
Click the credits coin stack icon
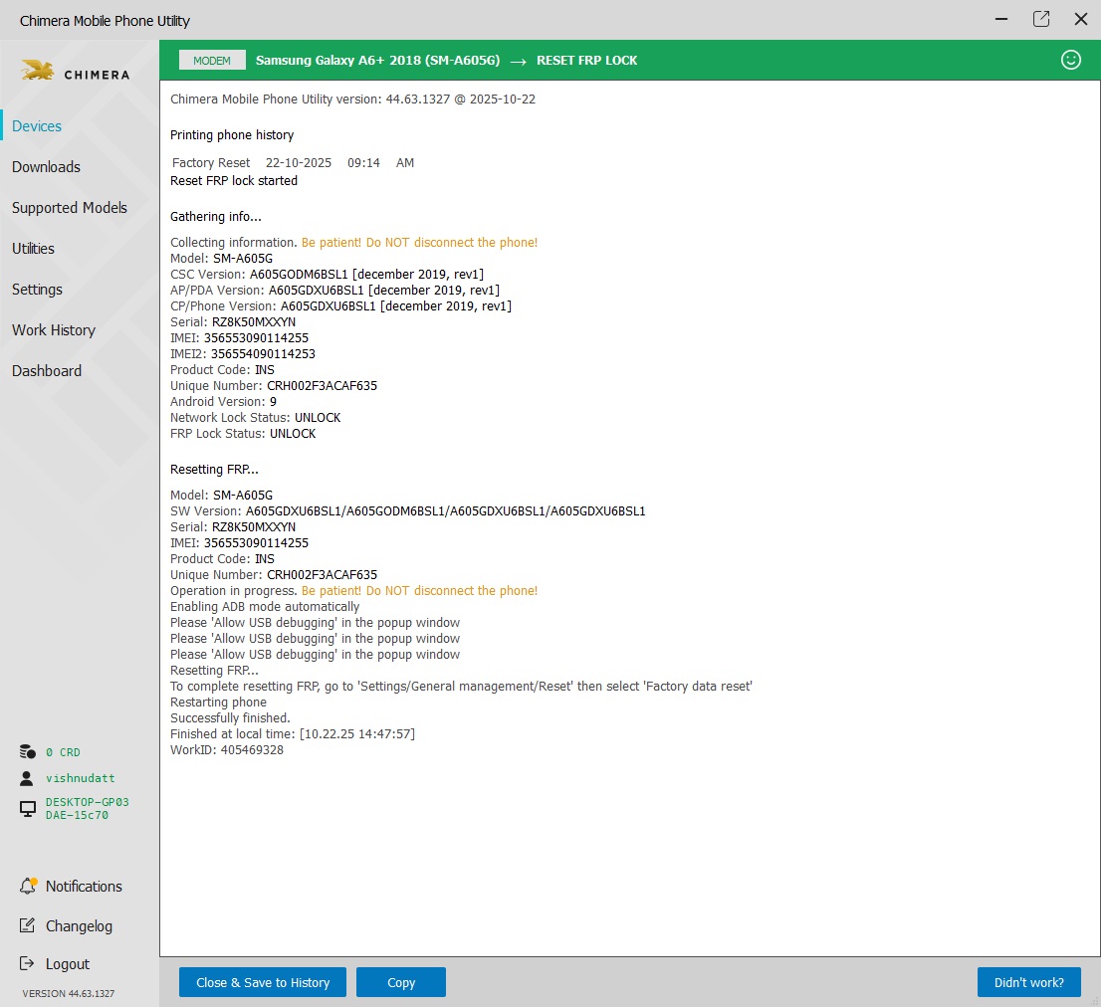pos(28,751)
